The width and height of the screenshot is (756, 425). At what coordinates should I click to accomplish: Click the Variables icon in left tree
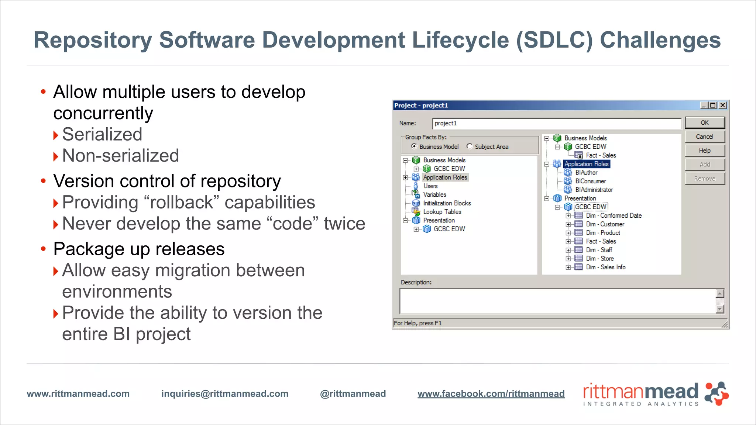pos(415,194)
